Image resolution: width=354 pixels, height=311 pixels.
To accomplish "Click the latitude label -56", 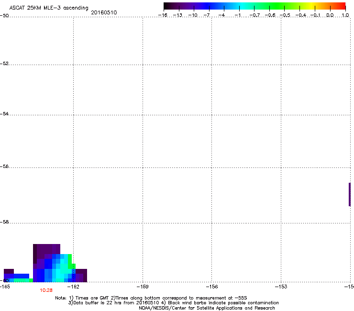I will pos(4,167).
